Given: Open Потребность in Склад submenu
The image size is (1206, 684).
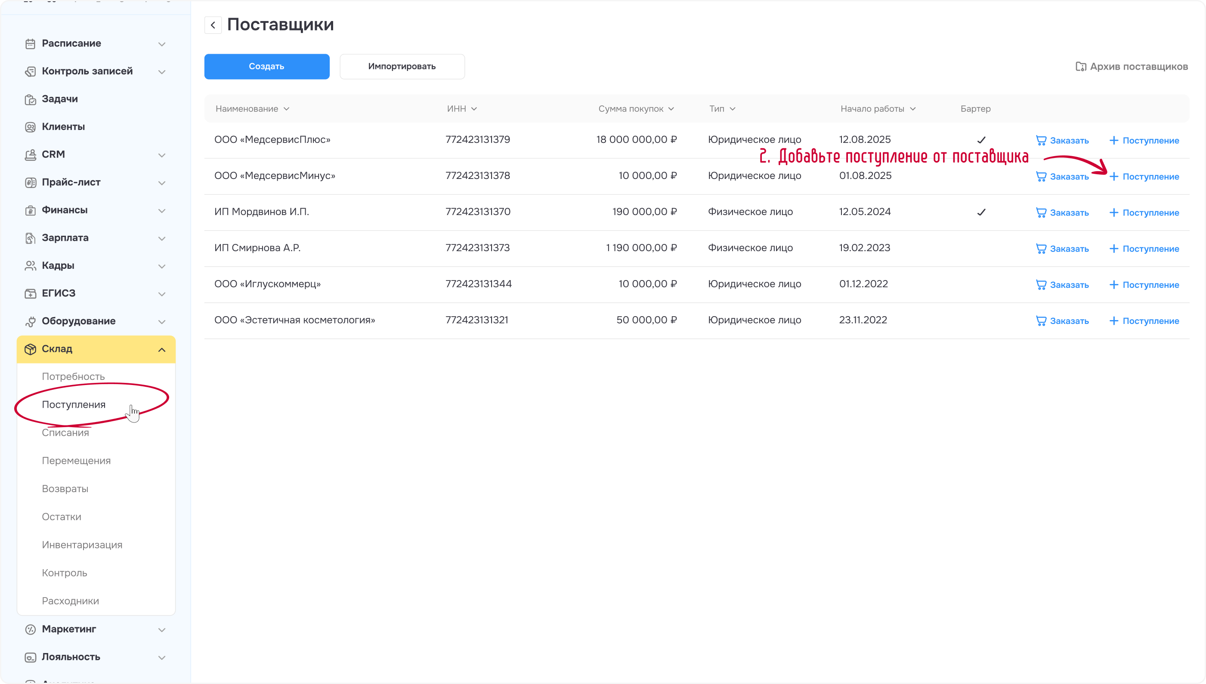Looking at the screenshot, I should coord(73,376).
